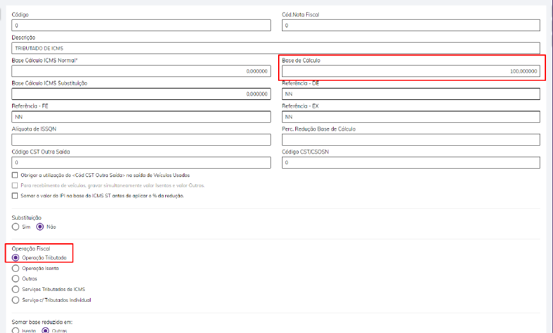The height and width of the screenshot is (333, 553).
Task: Click the Descrição text field
Action: pos(276,48)
